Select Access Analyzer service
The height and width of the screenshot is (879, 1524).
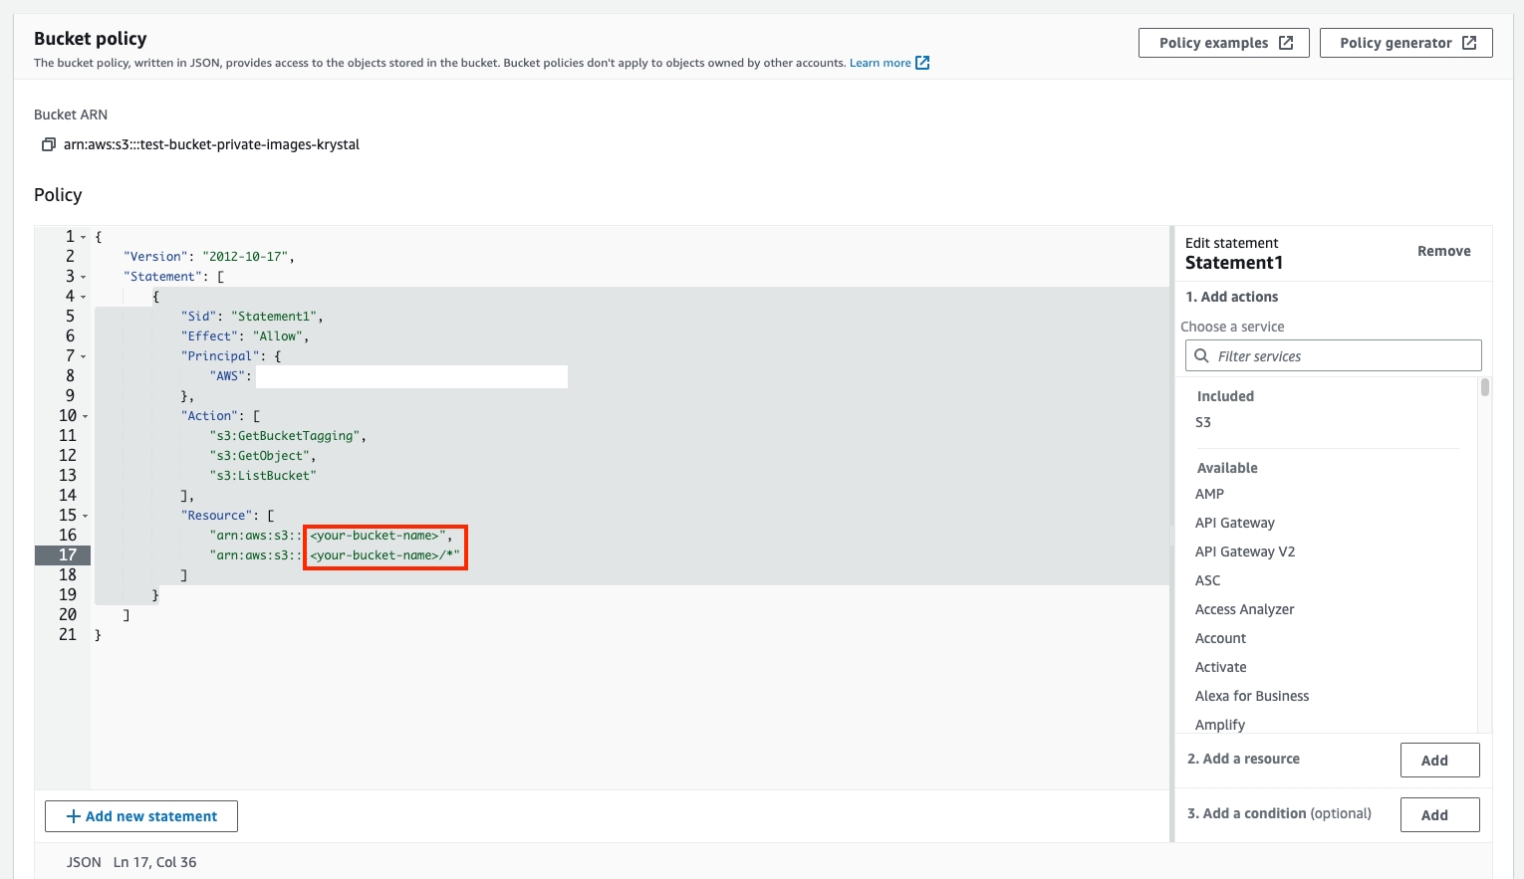(x=1244, y=609)
